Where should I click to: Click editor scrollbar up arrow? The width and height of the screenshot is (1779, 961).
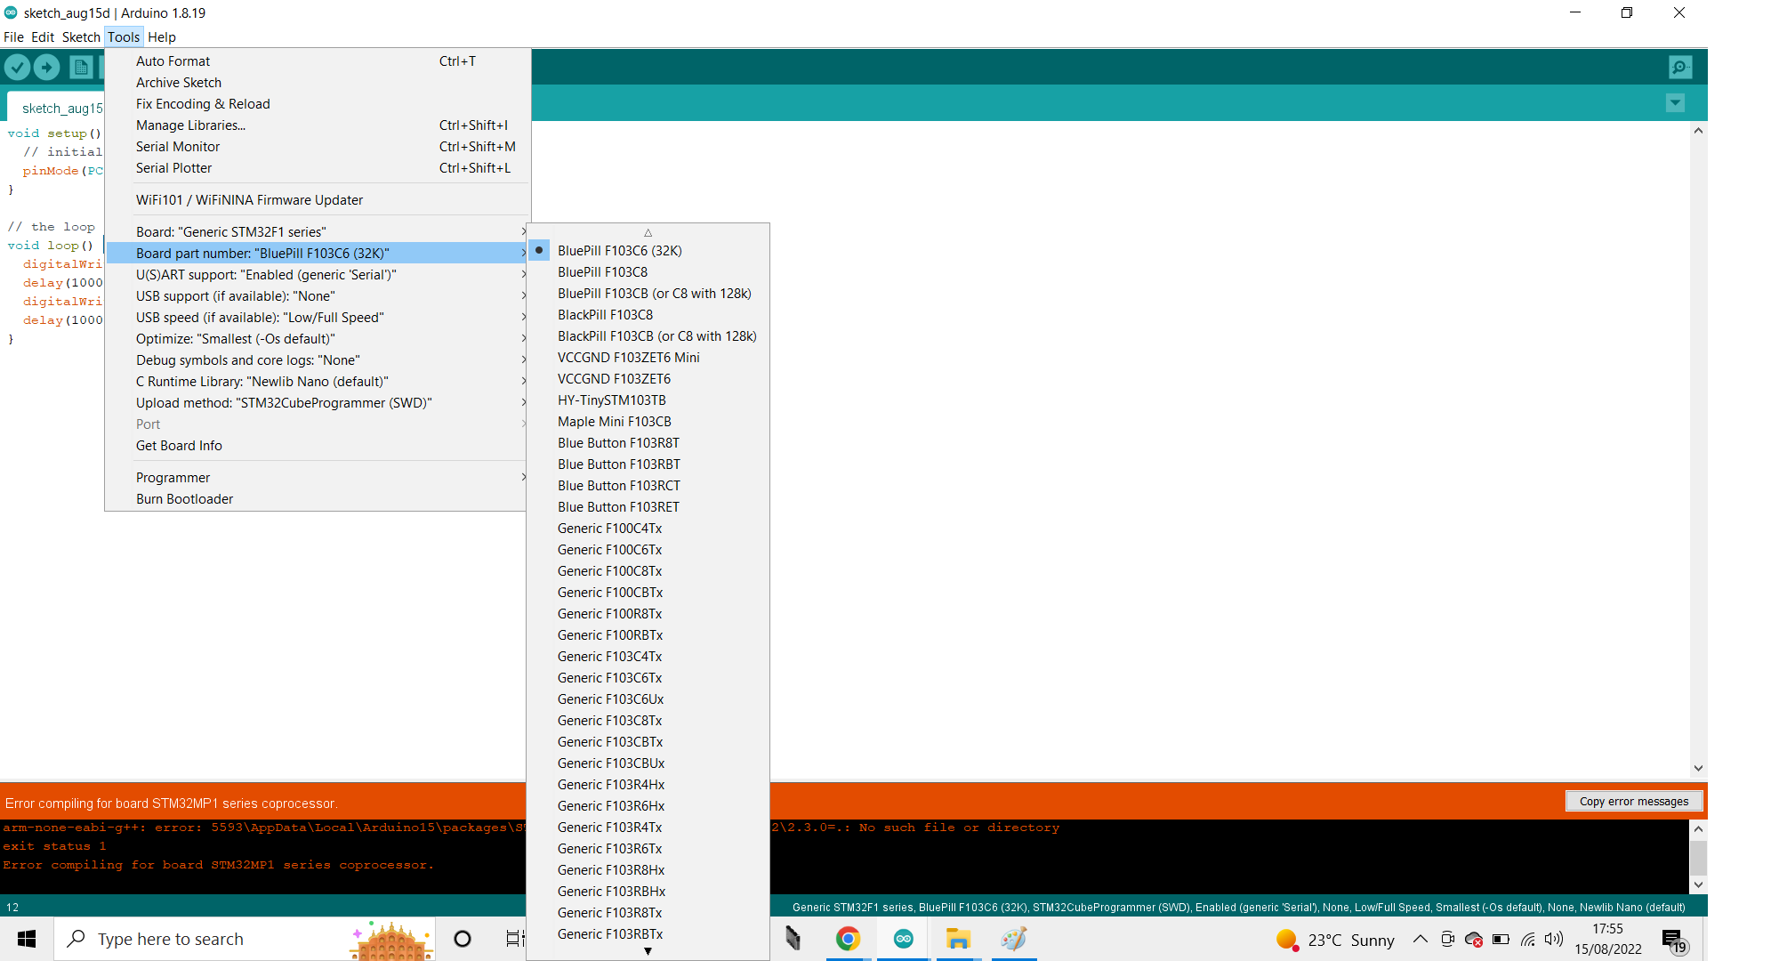[1698, 131]
